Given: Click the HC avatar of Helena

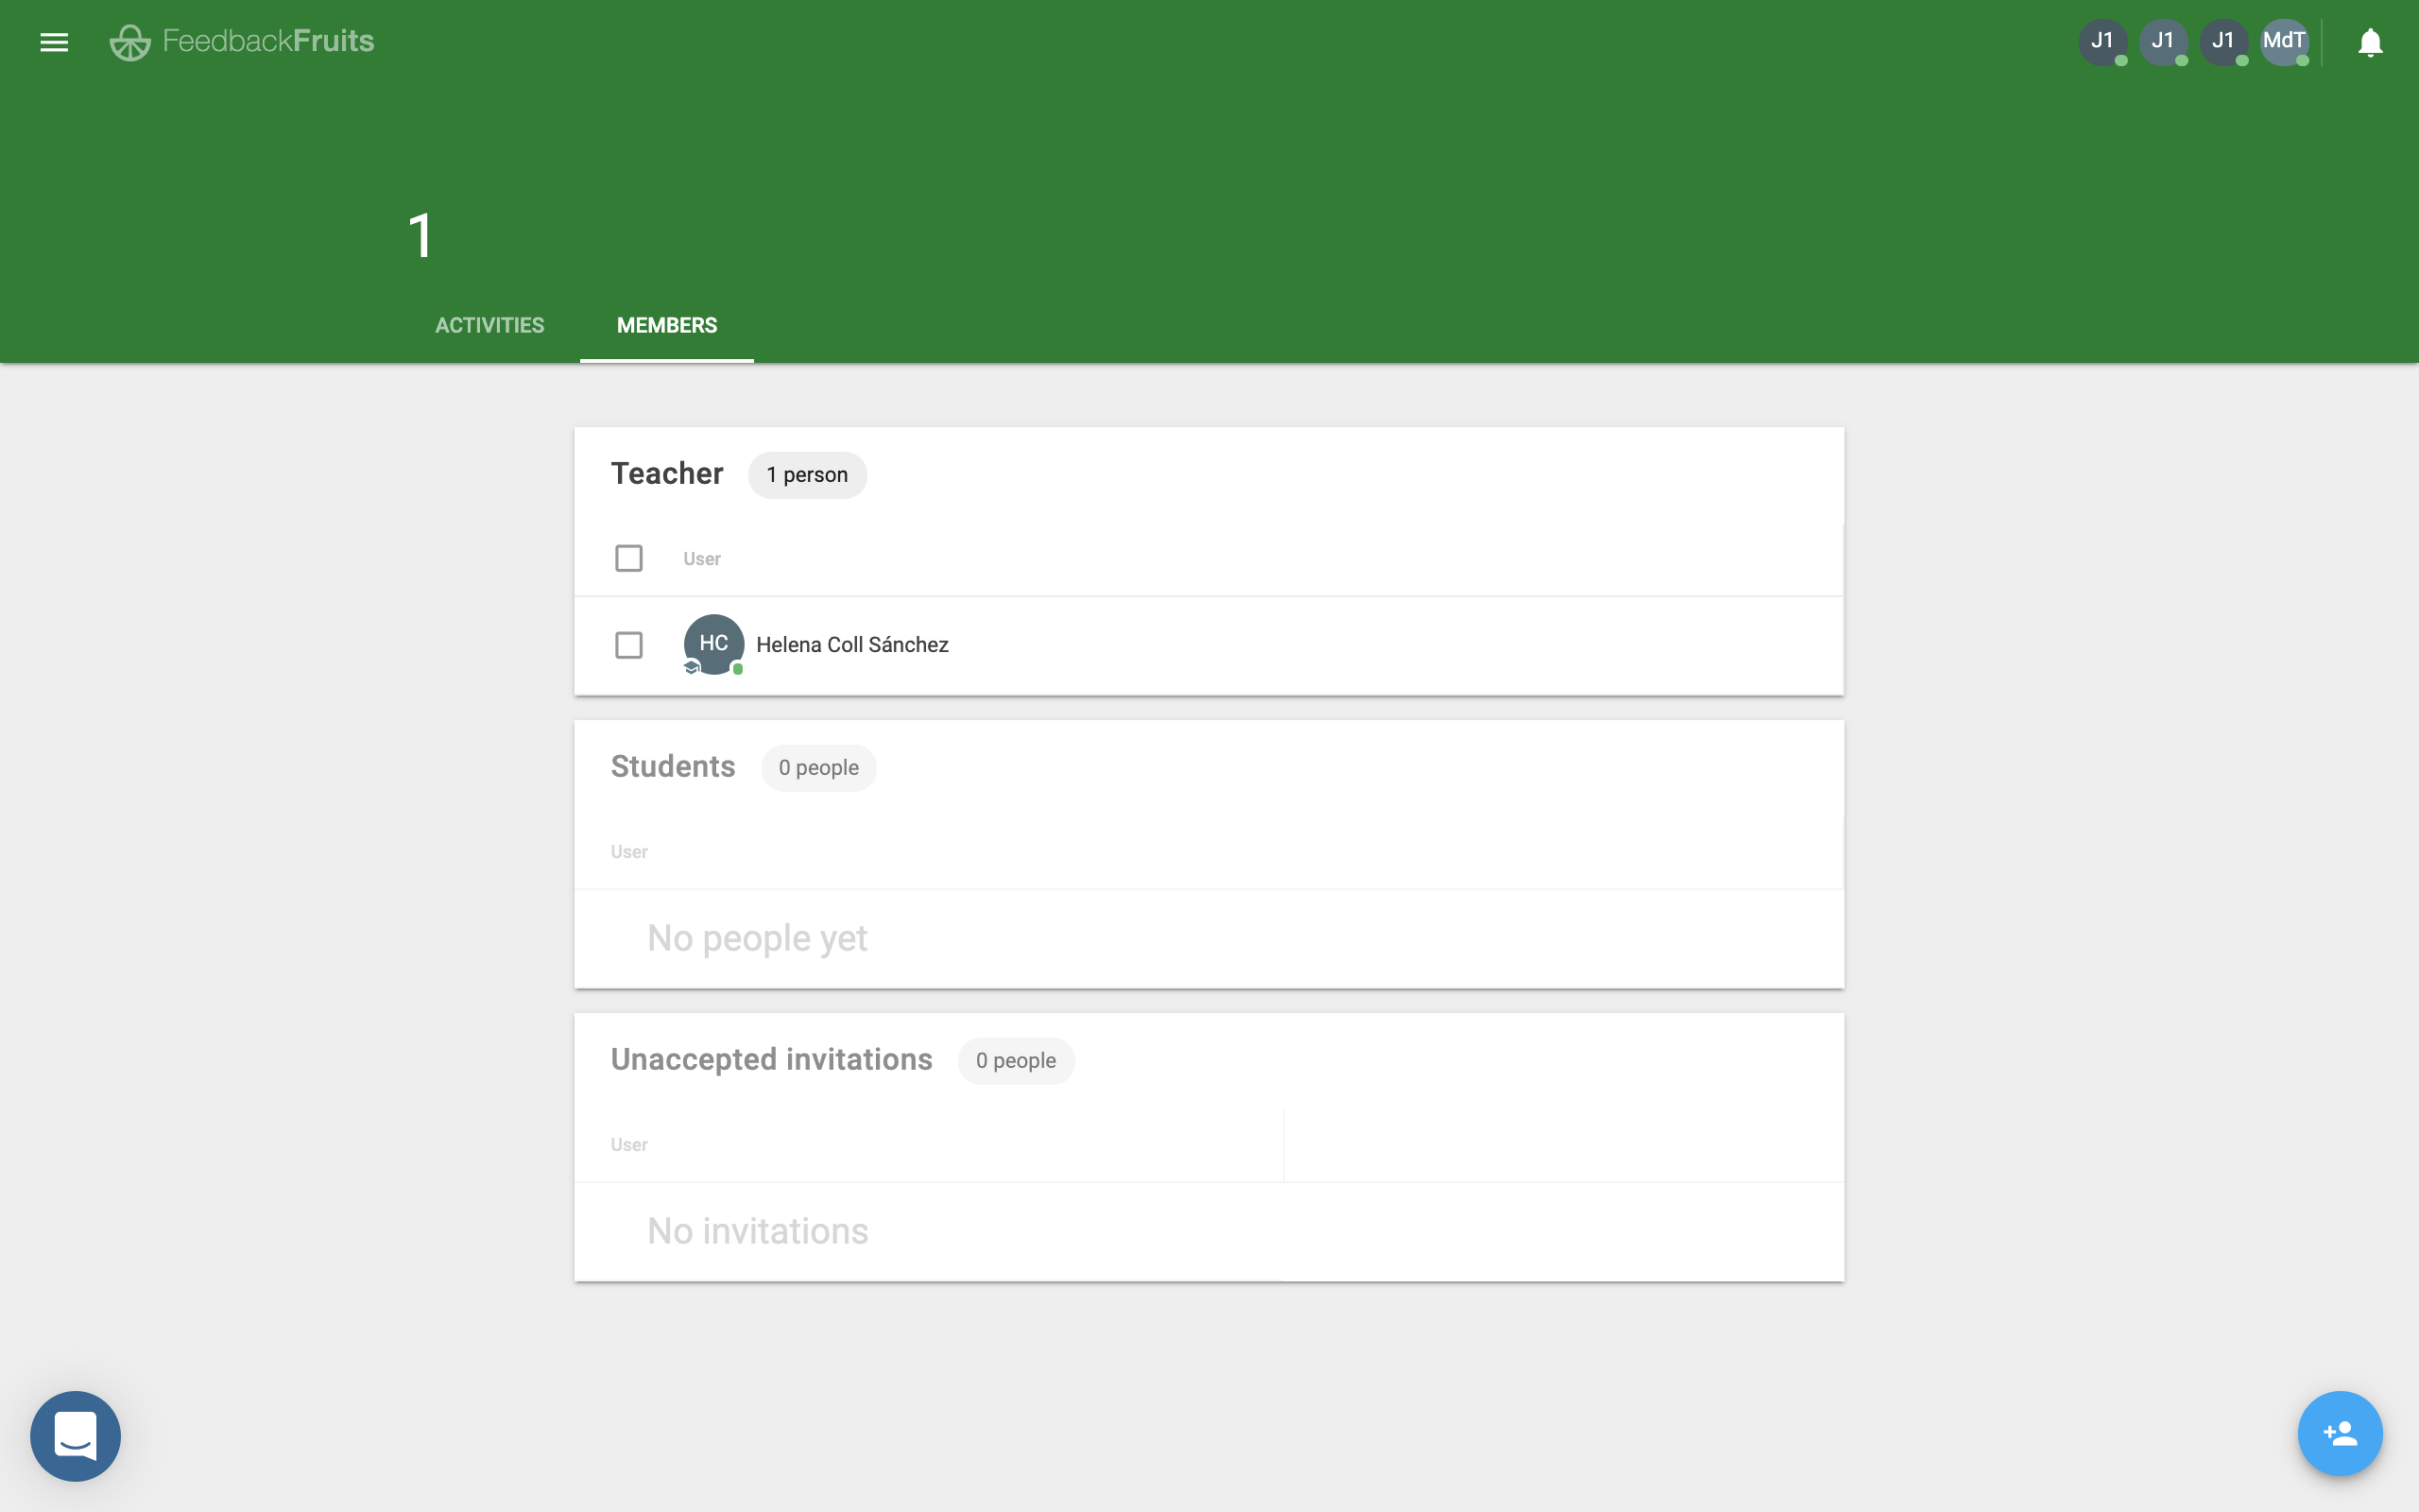Looking at the screenshot, I should tap(712, 644).
